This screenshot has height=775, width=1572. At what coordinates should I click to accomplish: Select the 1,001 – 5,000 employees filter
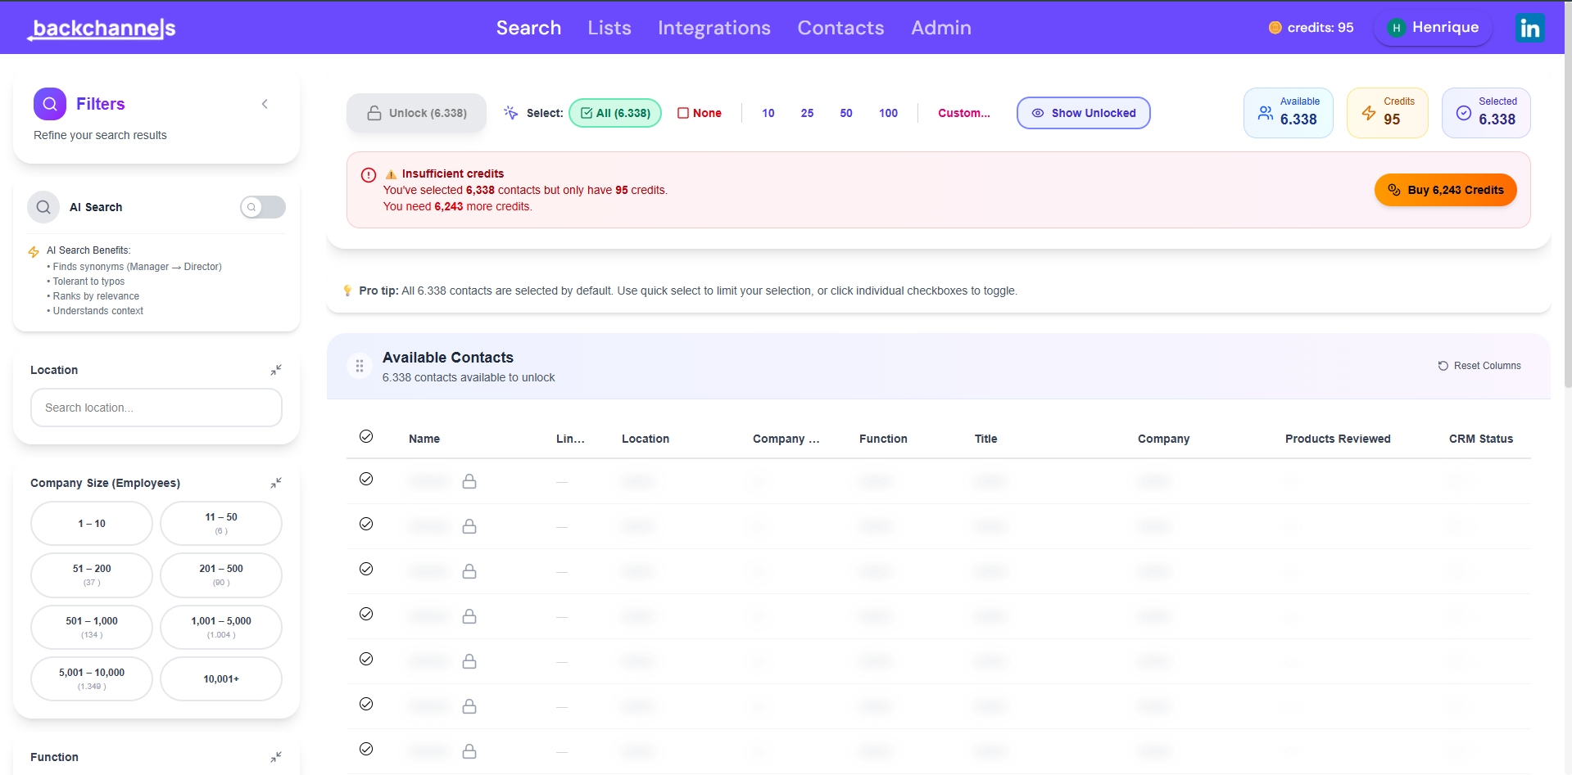221,628
